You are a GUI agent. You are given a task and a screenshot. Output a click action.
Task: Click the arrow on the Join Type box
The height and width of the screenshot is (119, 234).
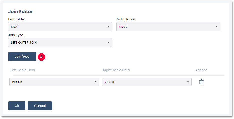(x=108, y=42)
